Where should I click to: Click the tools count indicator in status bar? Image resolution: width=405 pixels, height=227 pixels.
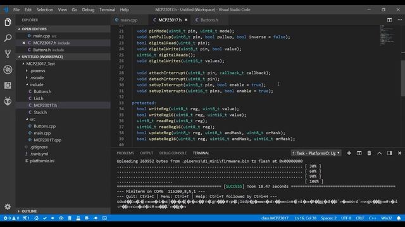[26, 218]
